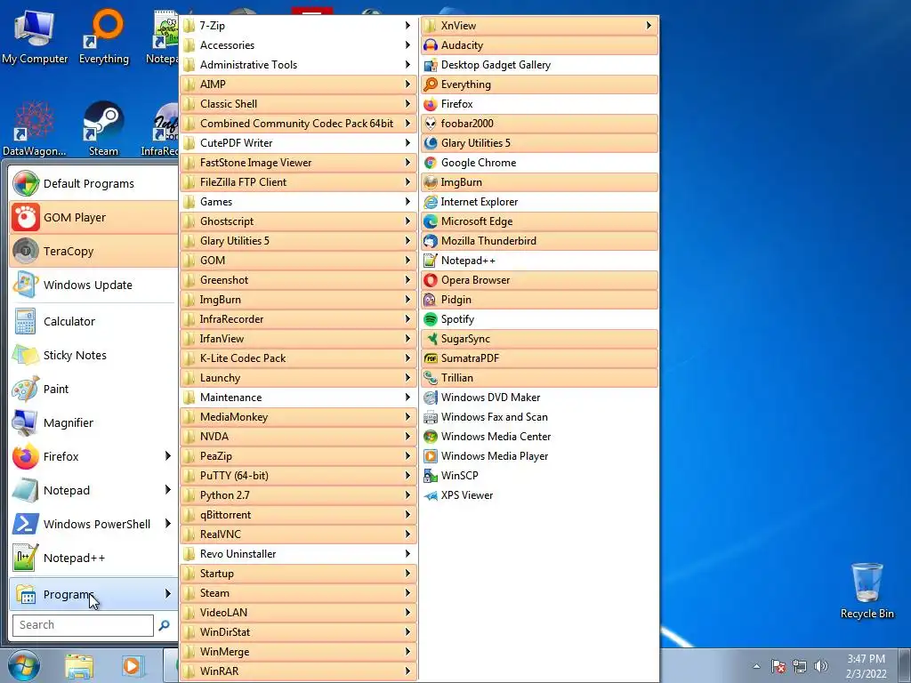911x683 pixels.
Task: Launch Magnifier from start menu
Action: pyautogui.click(x=93, y=422)
